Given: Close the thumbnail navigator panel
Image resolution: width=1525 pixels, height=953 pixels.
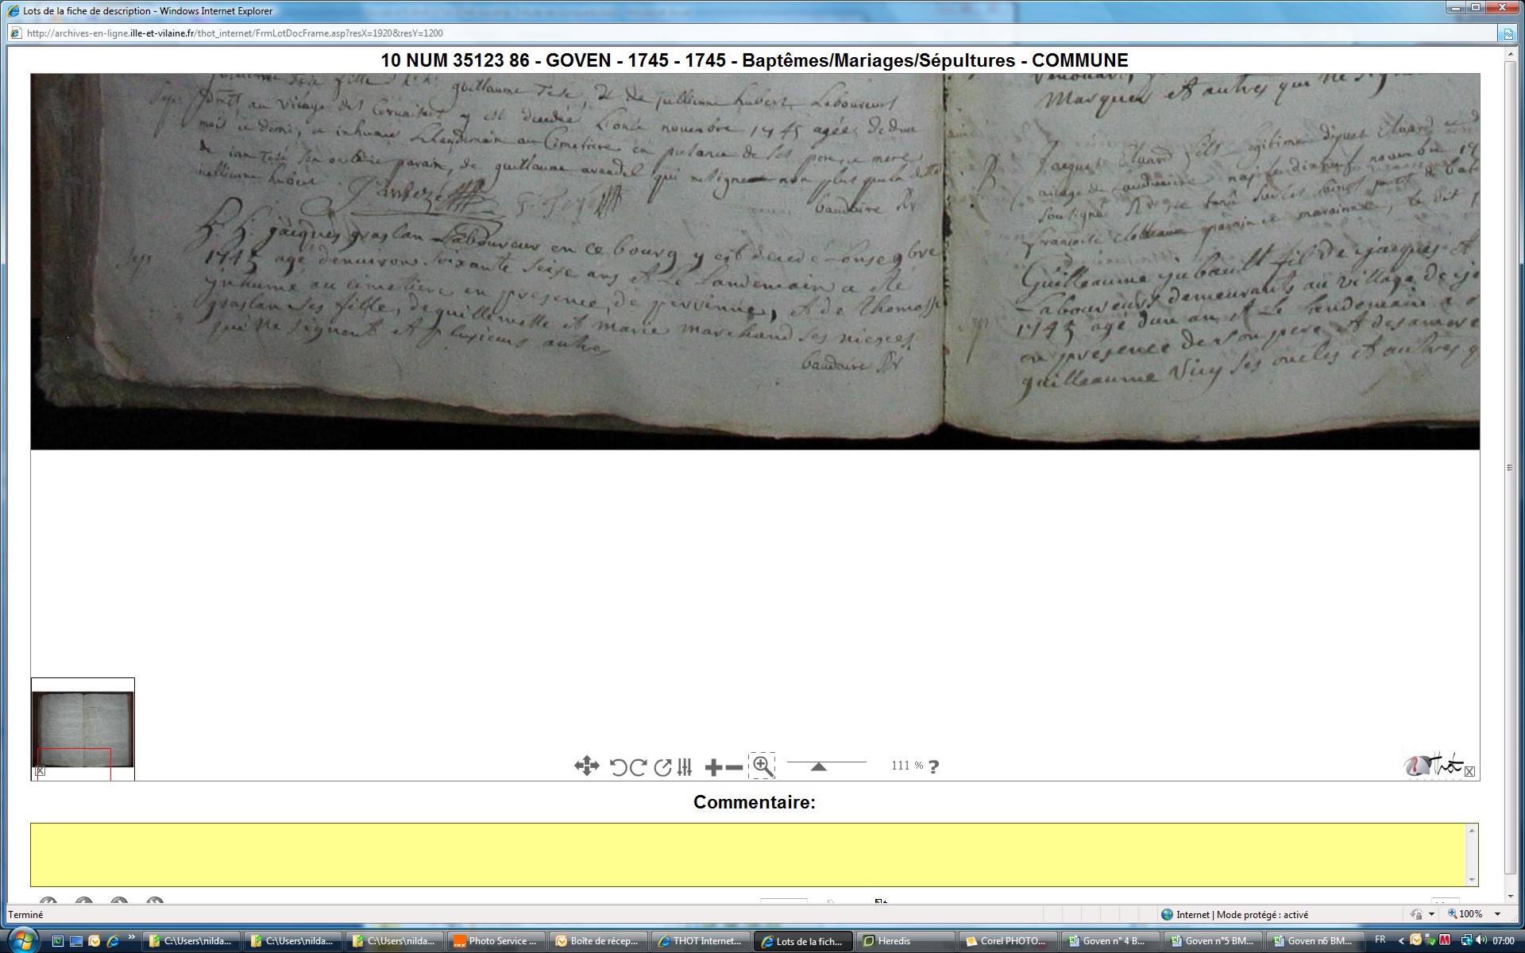Looking at the screenshot, I should tap(41, 771).
